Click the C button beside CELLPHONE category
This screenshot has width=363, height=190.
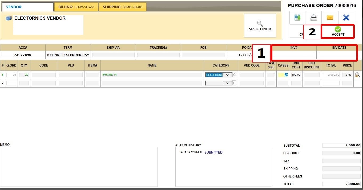click(234, 75)
